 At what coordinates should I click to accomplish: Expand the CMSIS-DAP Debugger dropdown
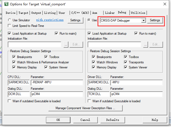143,21
